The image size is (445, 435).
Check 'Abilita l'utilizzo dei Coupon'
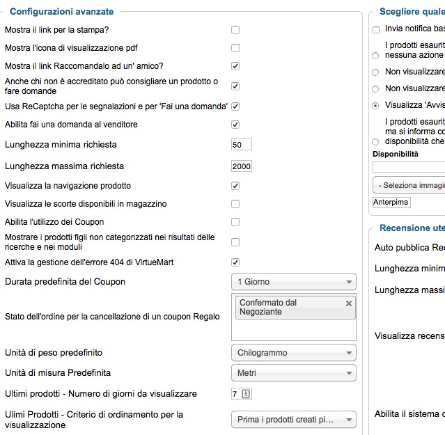235,222
